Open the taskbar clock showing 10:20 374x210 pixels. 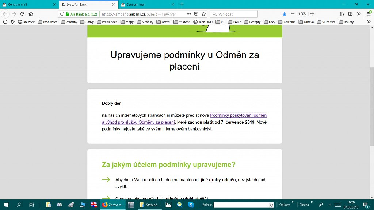pos(351,205)
